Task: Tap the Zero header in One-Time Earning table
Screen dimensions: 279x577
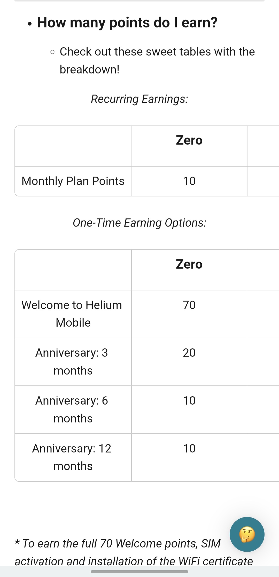Action: 189,264
